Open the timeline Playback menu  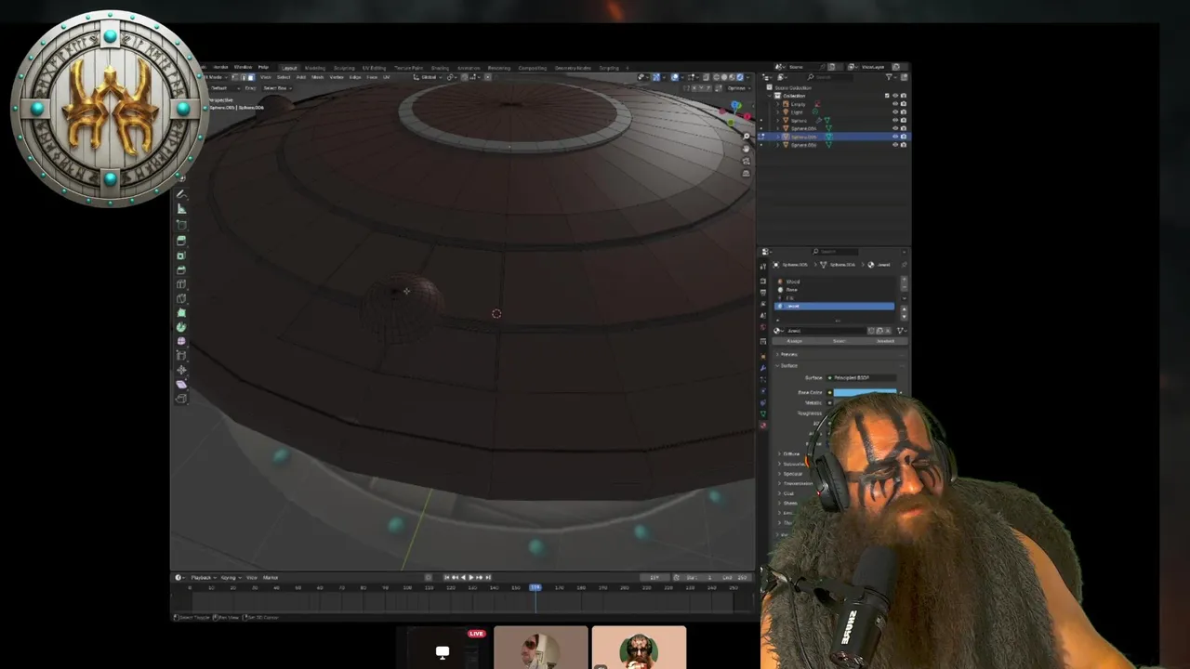(202, 577)
